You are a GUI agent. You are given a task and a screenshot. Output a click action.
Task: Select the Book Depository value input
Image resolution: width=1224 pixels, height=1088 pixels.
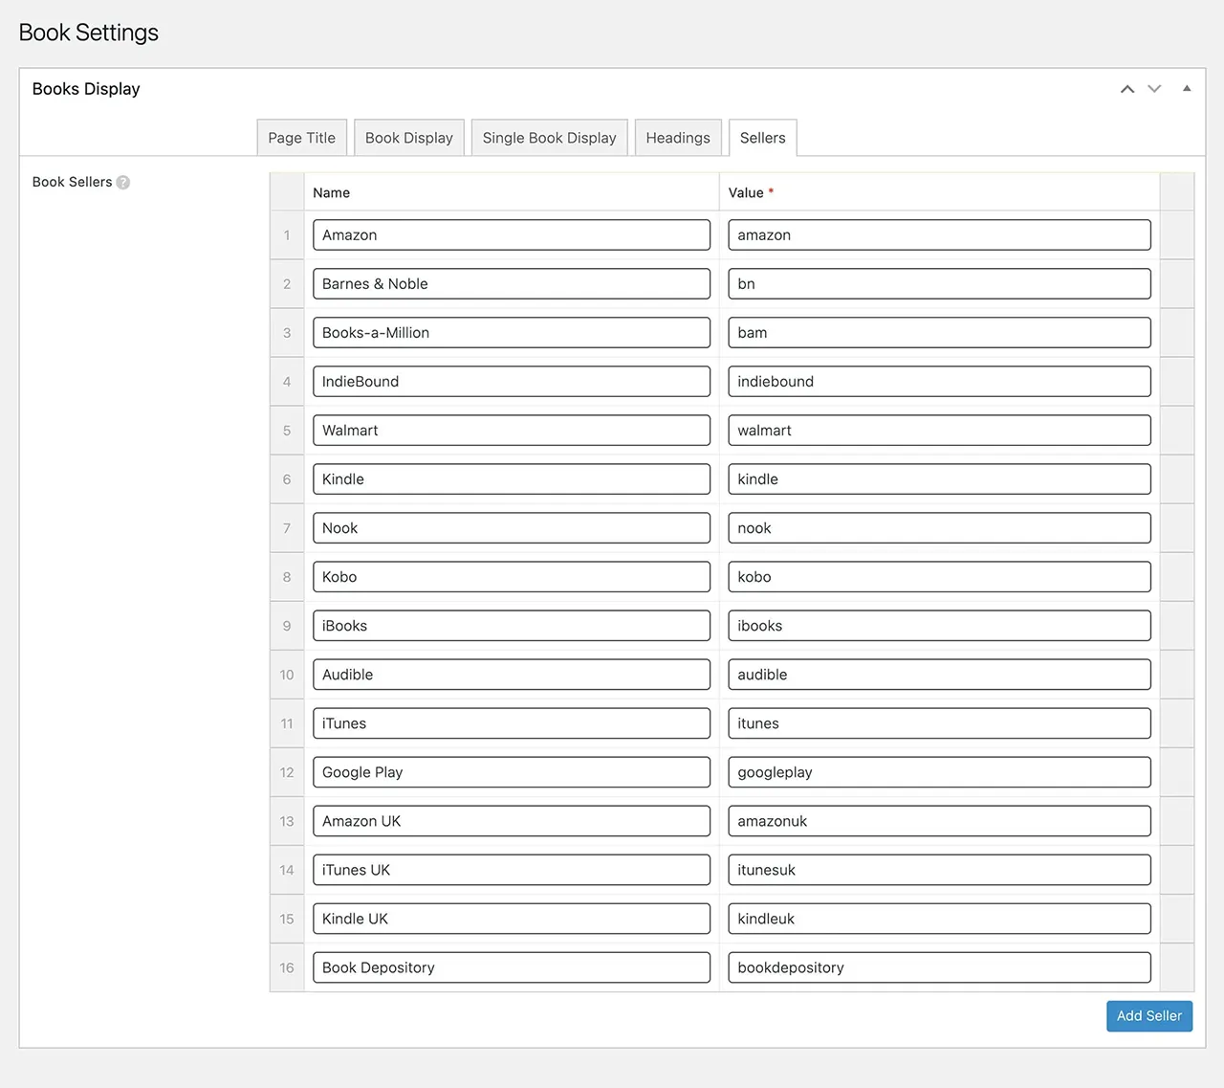coord(938,967)
